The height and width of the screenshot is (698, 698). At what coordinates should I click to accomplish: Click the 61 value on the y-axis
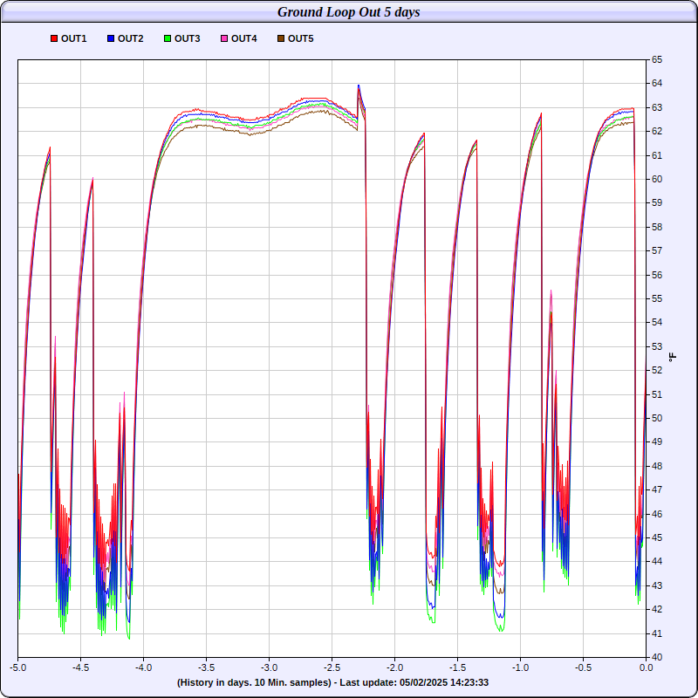point(657,155)
